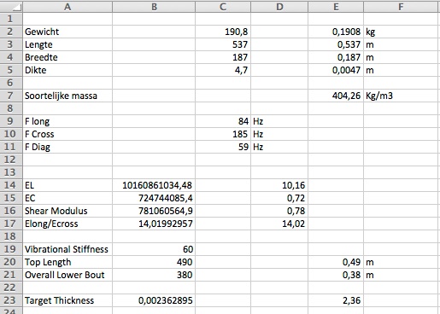
Task: Select cell containing 0,537
Action: point(336,44)
